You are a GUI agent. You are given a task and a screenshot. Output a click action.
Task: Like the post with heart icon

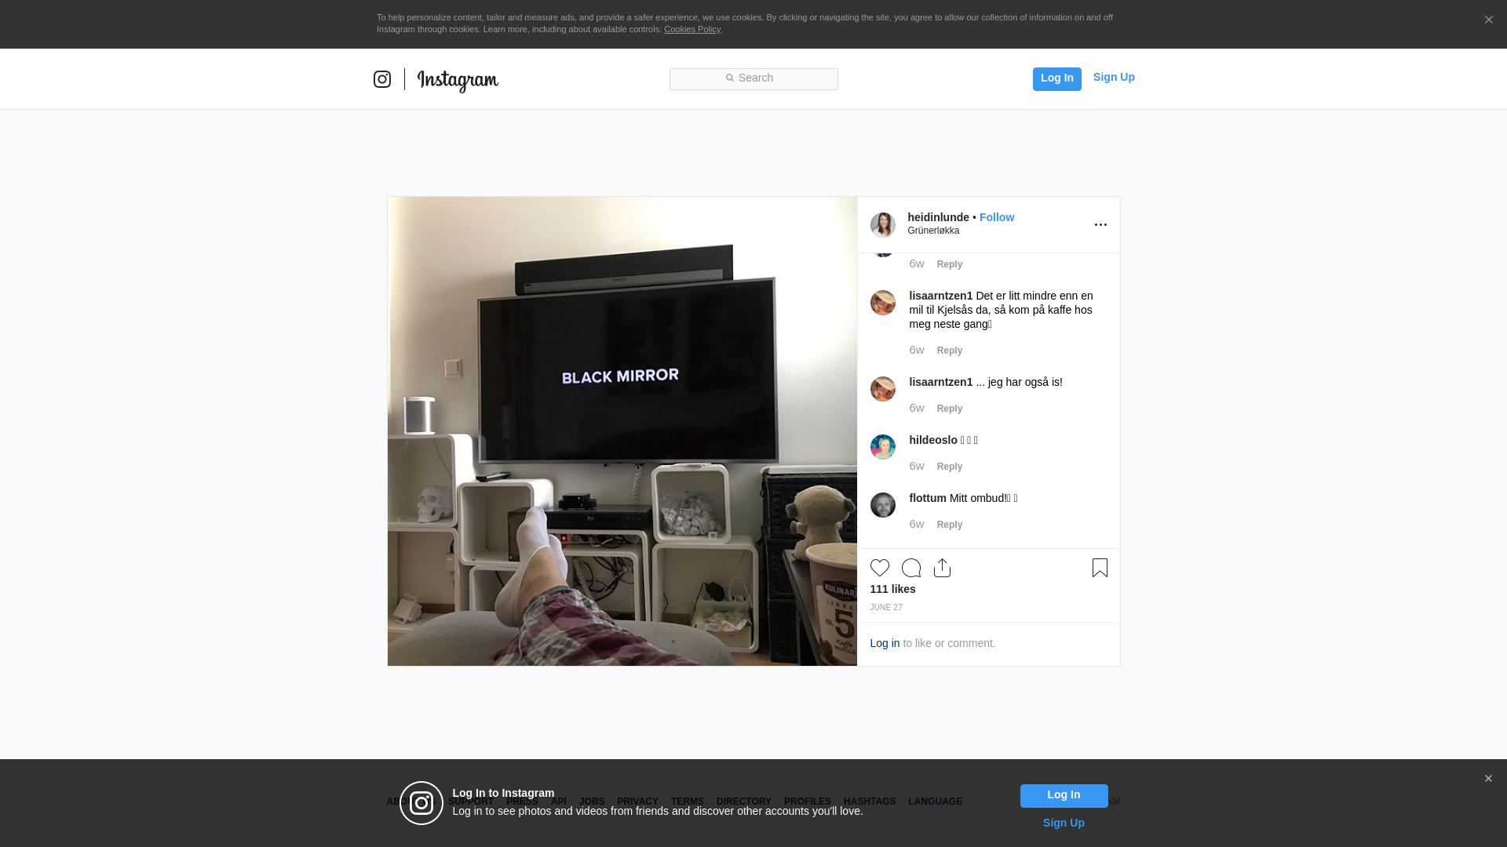point(880,568)
